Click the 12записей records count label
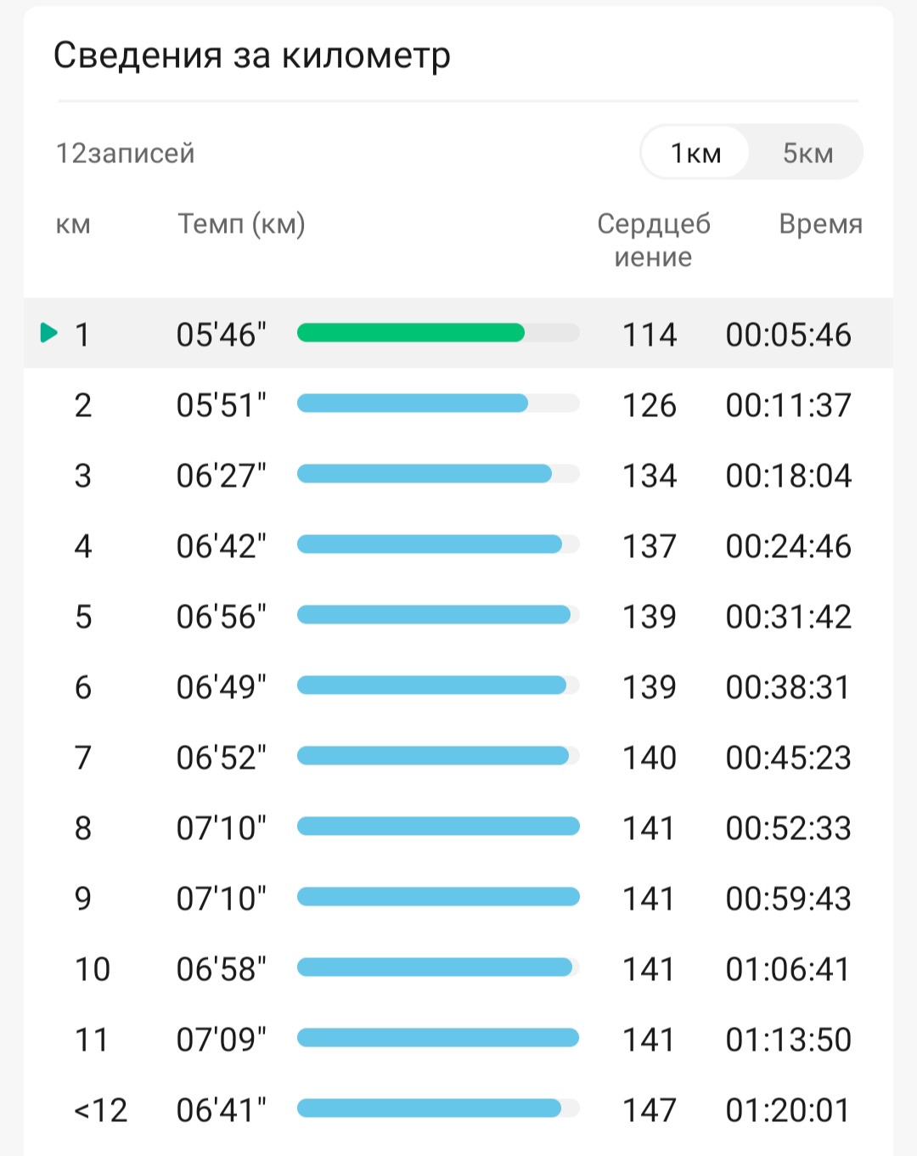This screenshot has height=1156, width=917. coord(125,153)
